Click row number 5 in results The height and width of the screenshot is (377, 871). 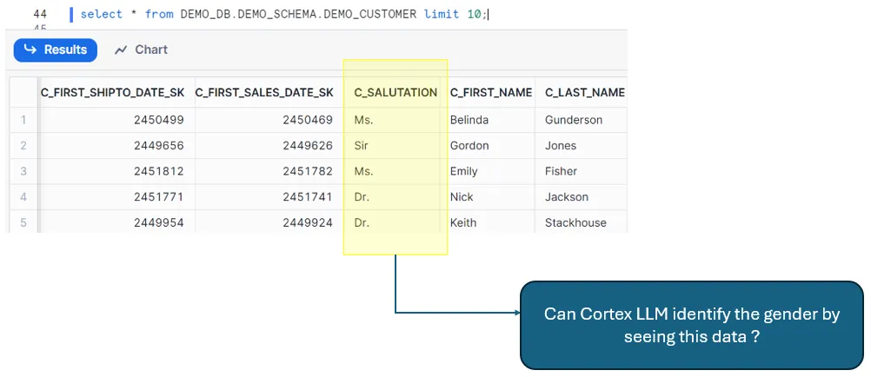(x=23, y=222)
